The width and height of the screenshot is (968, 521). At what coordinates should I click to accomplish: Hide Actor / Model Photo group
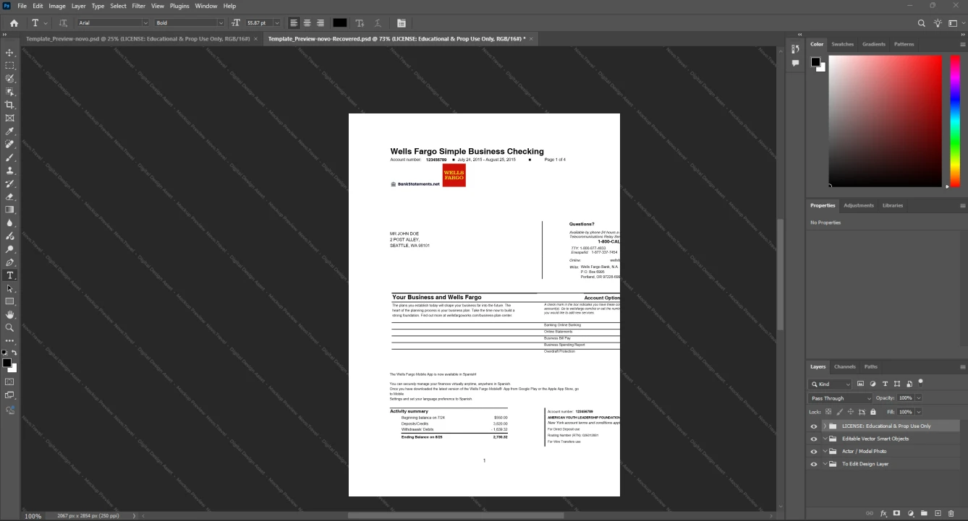pyautogui.click(x=814, y=452)
